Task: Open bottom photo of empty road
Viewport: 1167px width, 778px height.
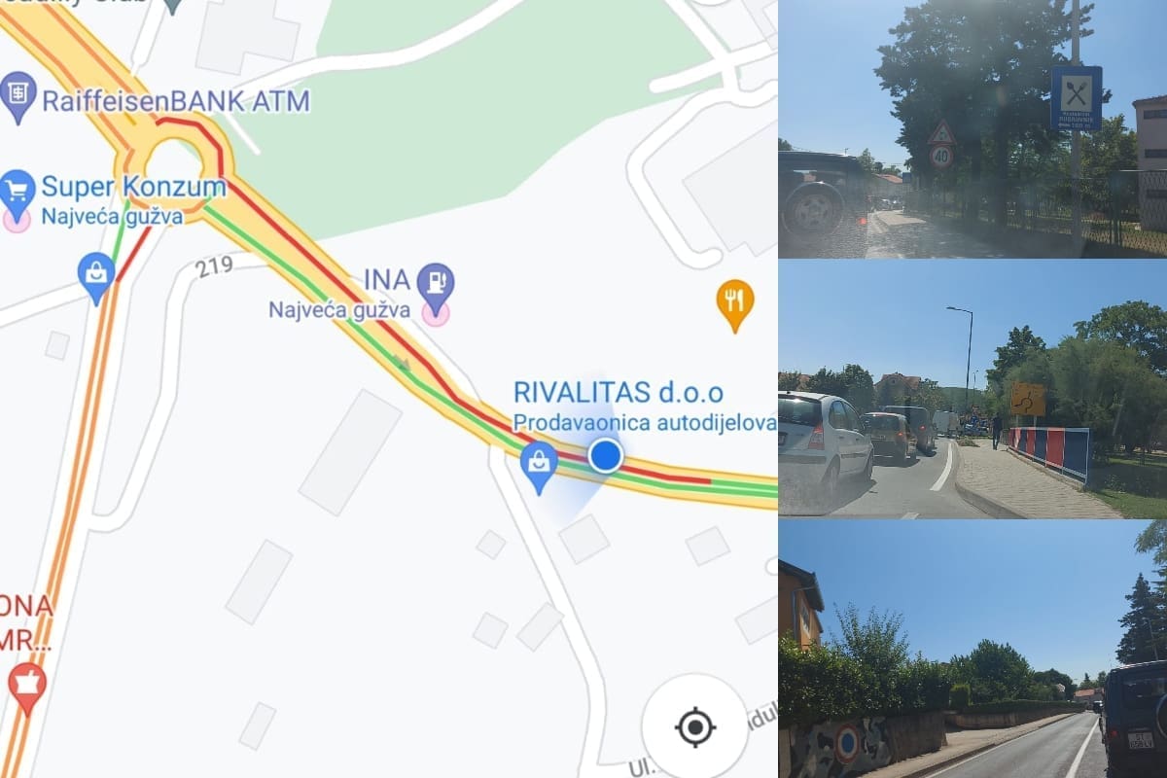Action: pyautogui.click(x=972, y=649)
